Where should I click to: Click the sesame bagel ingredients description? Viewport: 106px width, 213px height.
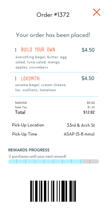(41, 87)
